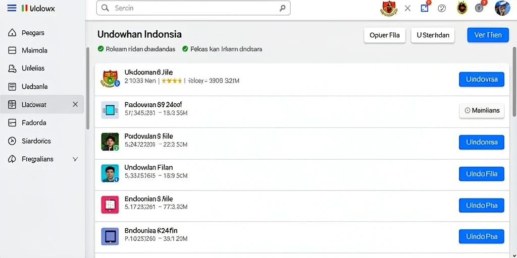Click the Mainlians button

[481, 110]
